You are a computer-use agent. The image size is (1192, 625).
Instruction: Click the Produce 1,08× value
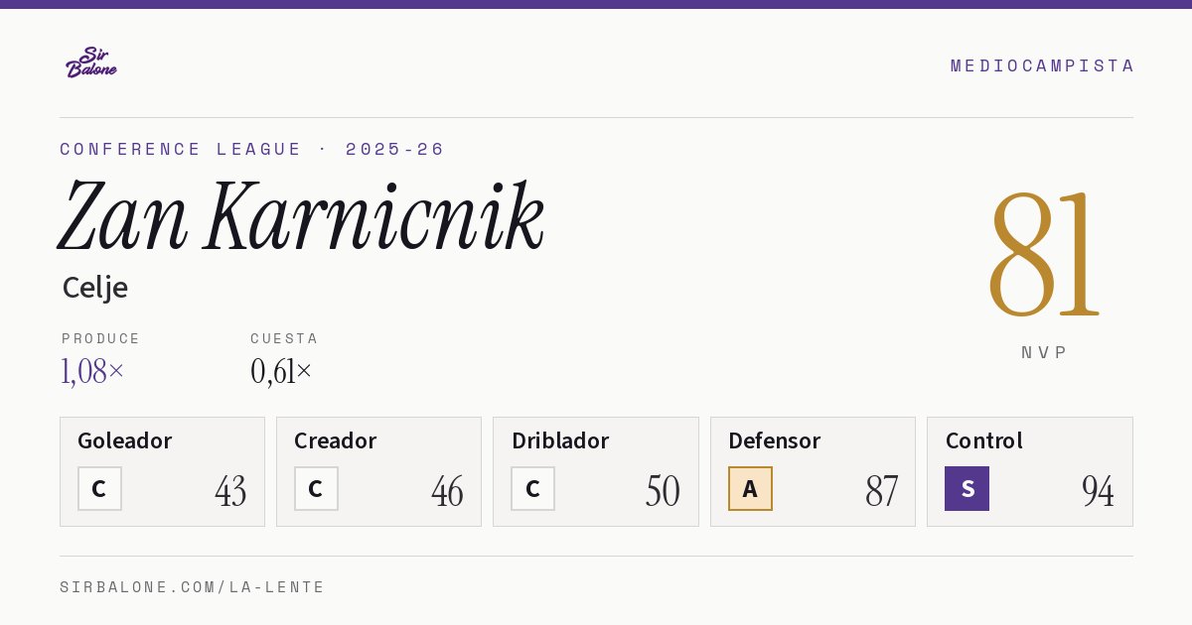pos(93,371)
